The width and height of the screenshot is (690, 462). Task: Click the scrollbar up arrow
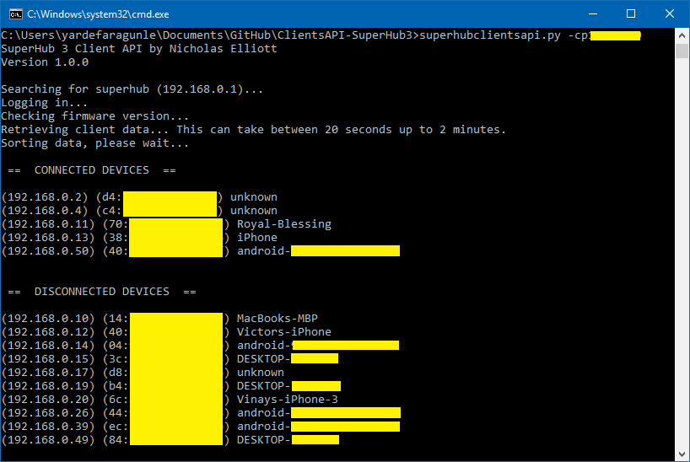click(x=682, y=35)
